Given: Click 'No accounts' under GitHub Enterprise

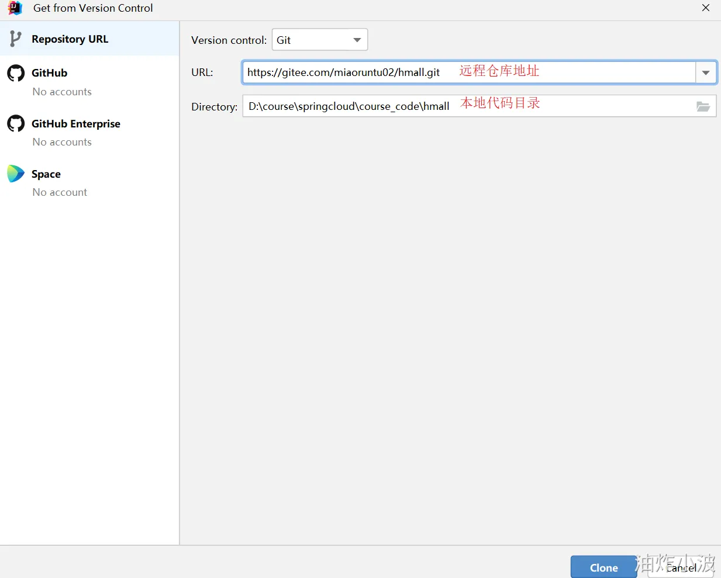Looking at the screenshot, I should (x=62, y=142).
